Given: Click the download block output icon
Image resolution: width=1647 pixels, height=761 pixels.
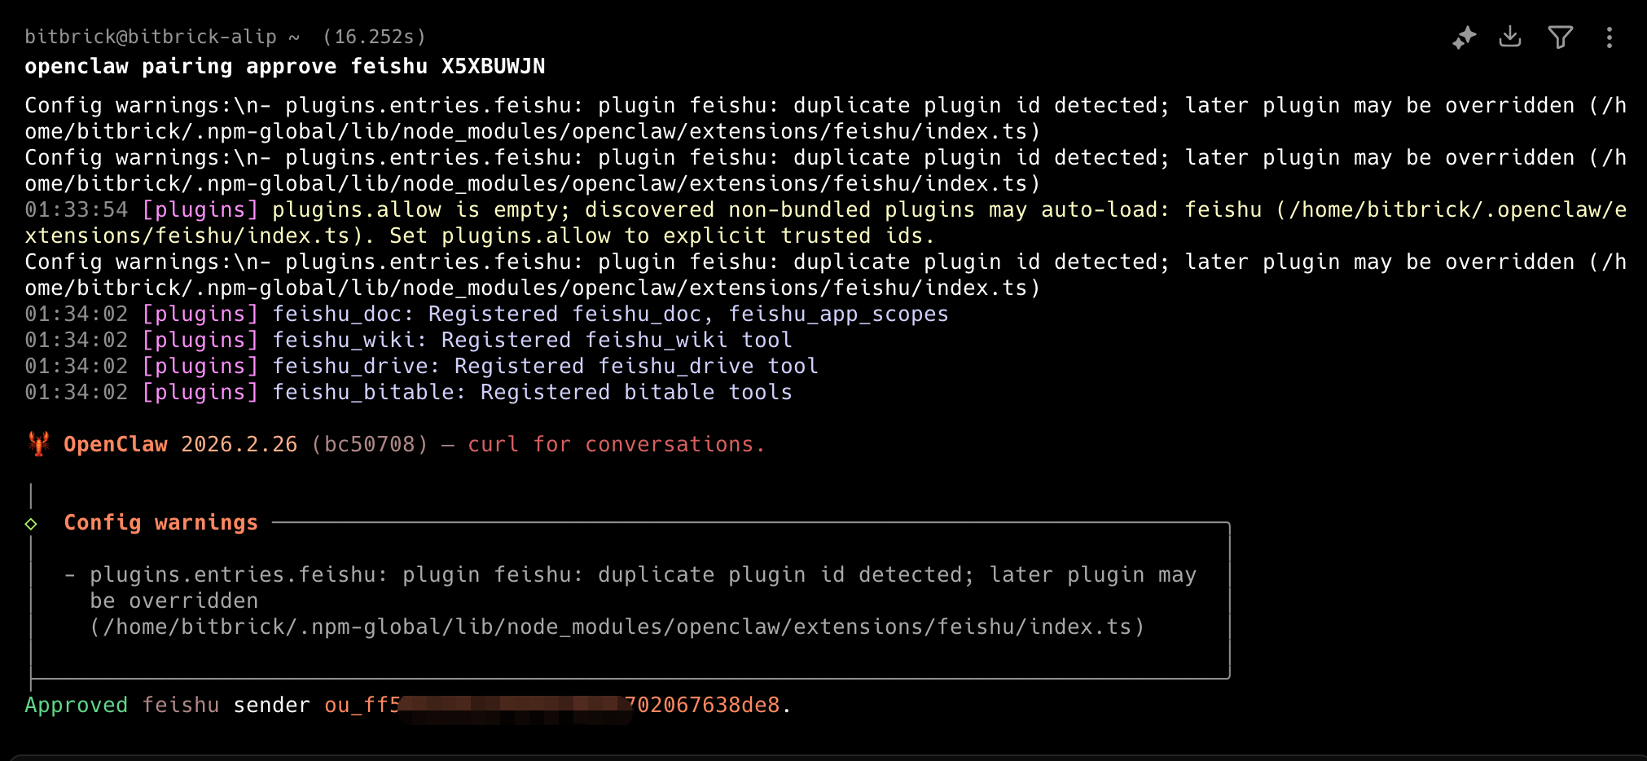Looking at the screenshot, I should (1510, 37).
